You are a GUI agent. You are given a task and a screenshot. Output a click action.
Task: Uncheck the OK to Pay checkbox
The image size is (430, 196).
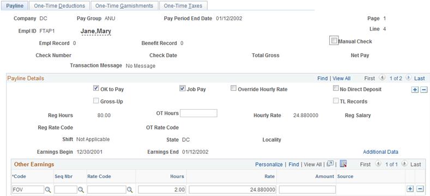pos(96,88)
